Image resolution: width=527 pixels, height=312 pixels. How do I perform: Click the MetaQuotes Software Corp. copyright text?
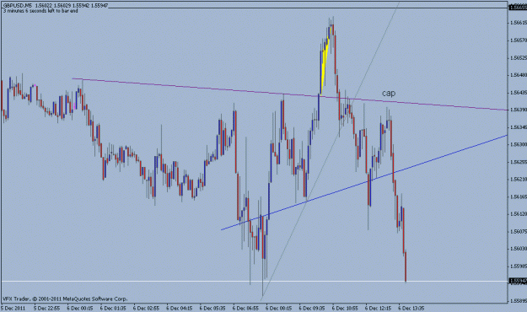click(x=65, y=299)
